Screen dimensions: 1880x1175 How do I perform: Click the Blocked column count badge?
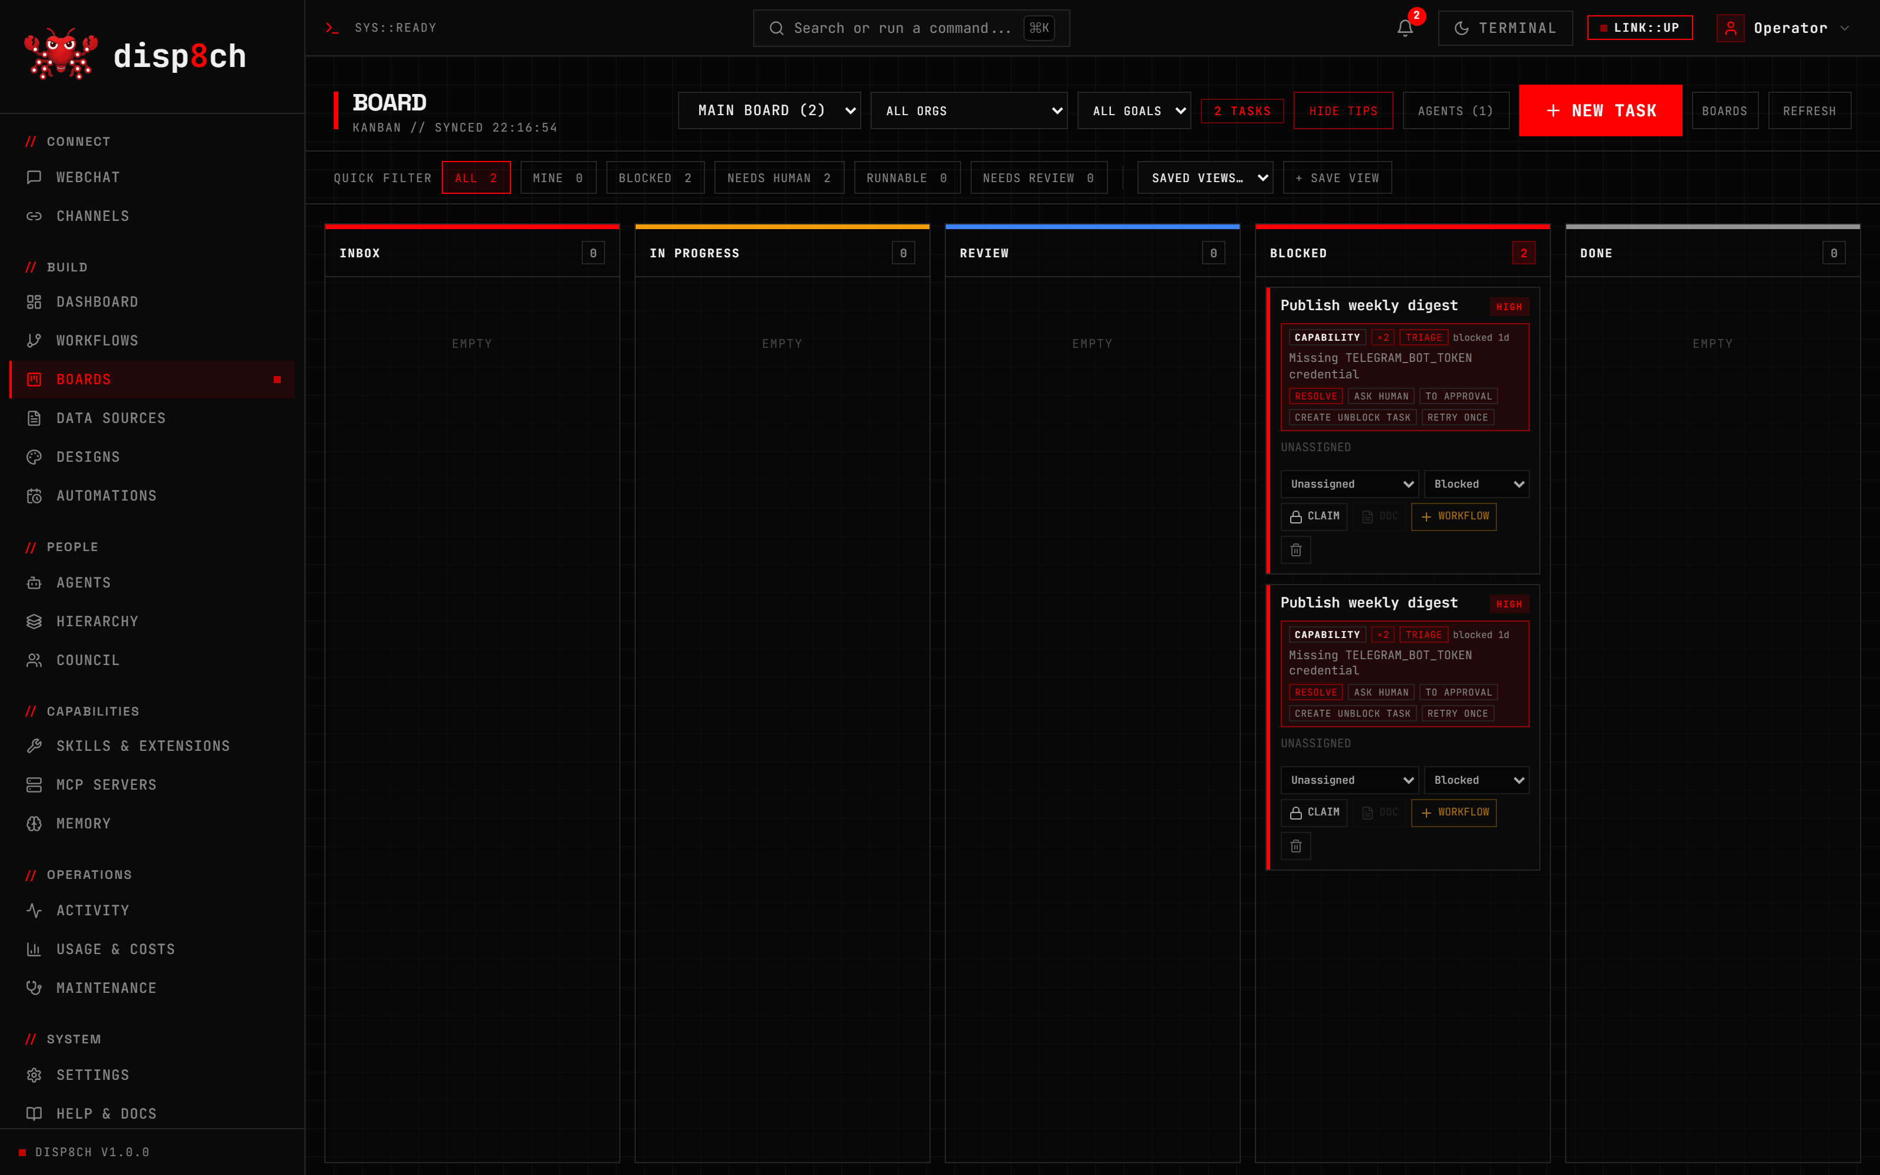click(x=1523, y=253)
